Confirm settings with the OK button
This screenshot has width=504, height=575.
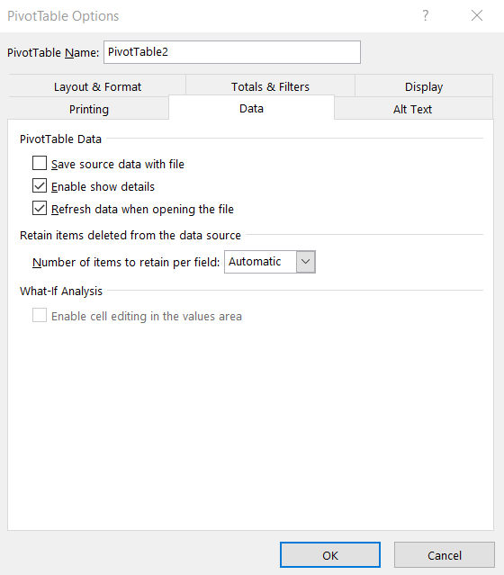pyautogui.click(x=330, y=555)
